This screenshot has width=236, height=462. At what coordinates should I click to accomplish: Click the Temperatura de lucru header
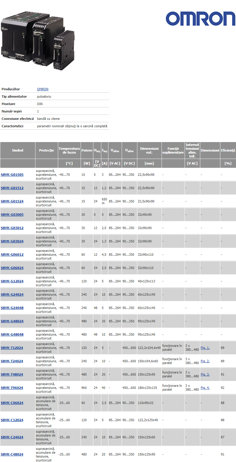(x=69, y=150)
